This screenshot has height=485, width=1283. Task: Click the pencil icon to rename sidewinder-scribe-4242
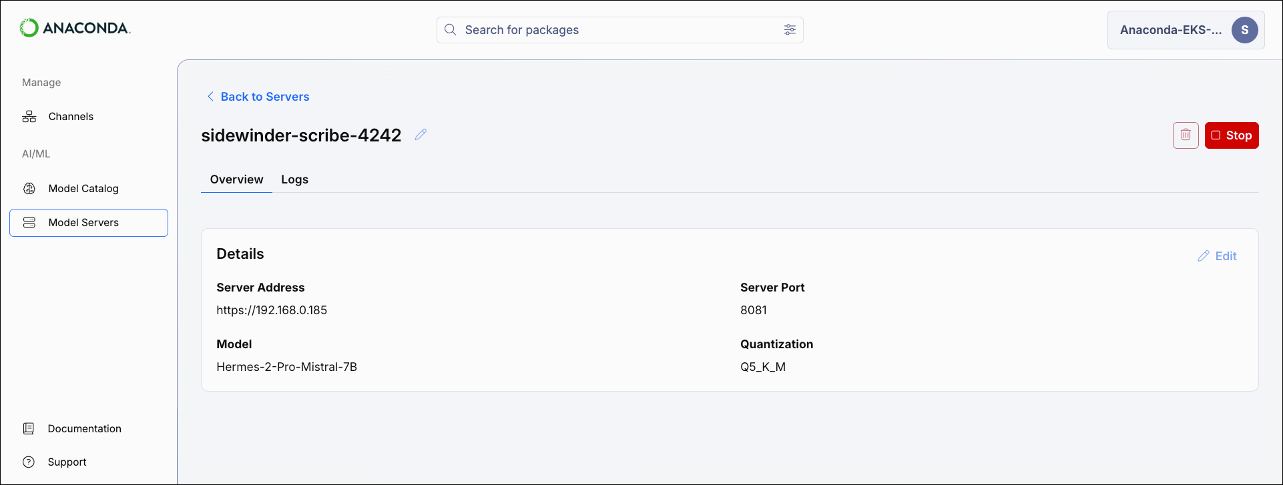click(421, 134)
